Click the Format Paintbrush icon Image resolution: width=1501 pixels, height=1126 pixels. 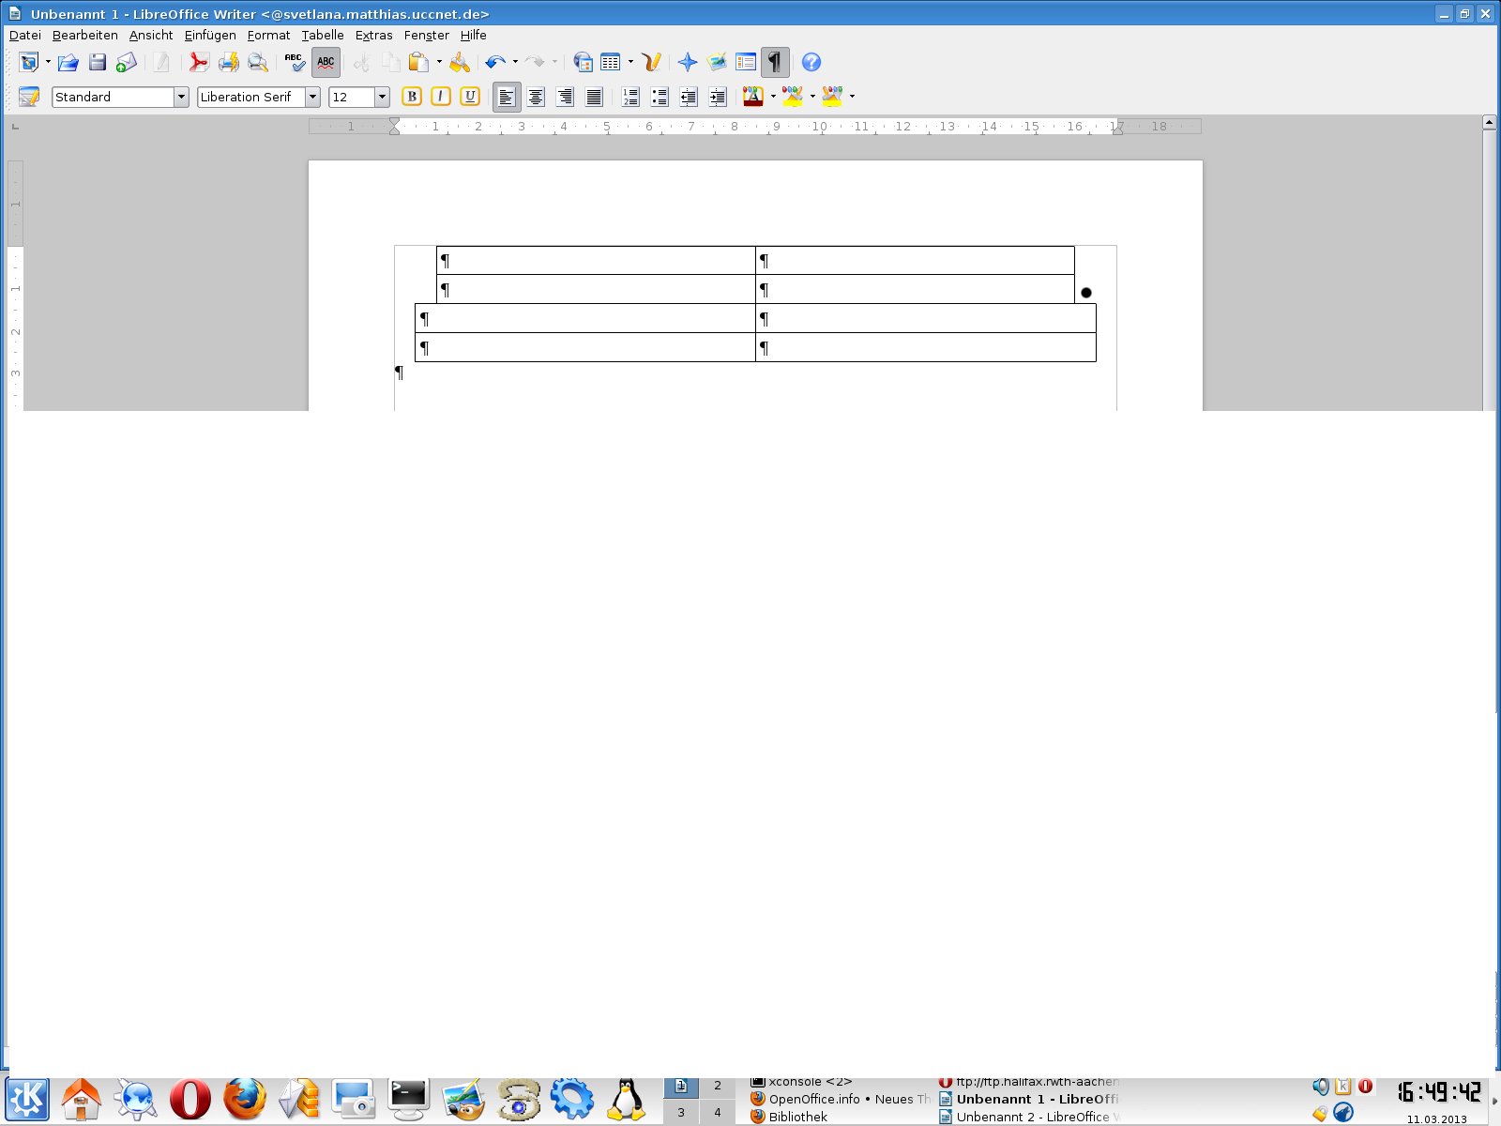tap(460, 63)
